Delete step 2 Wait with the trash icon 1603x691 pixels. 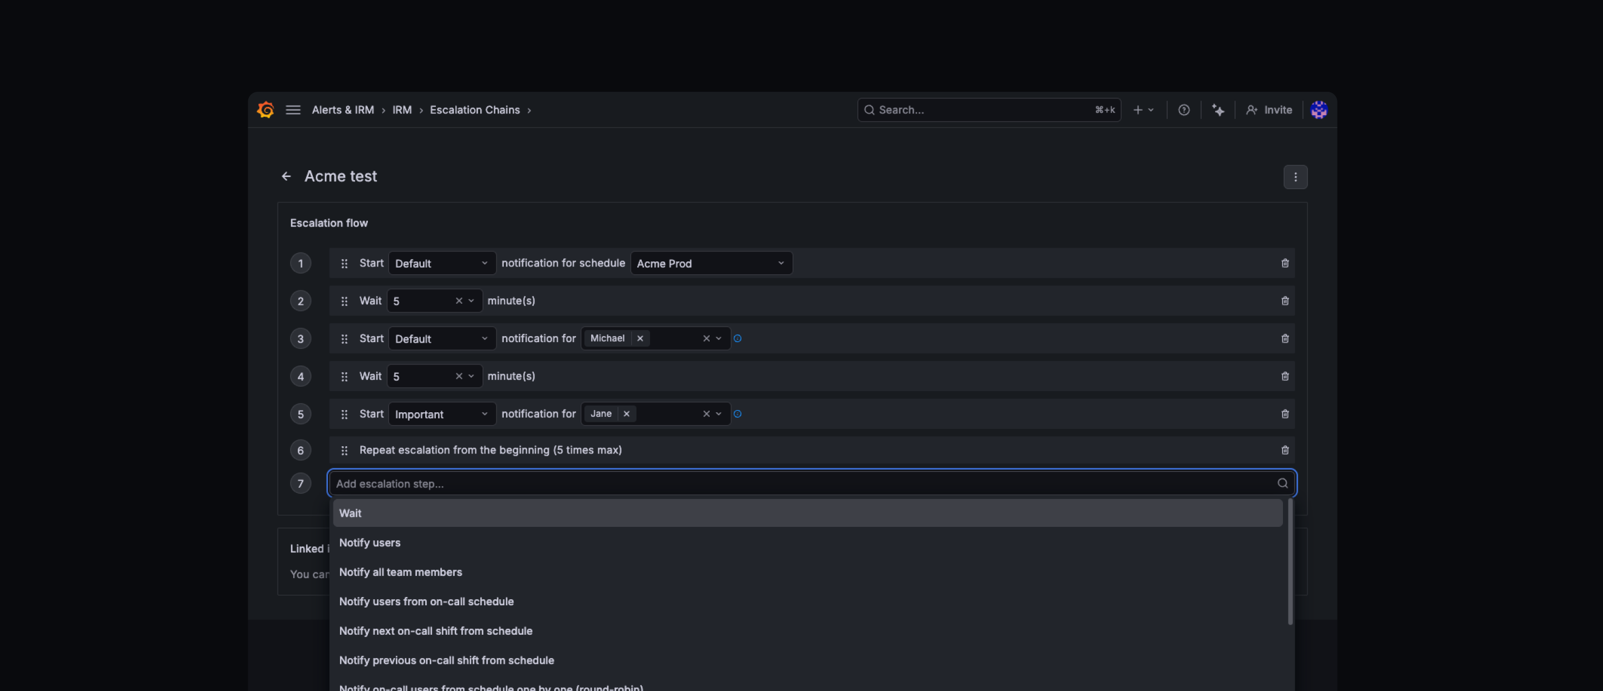tap(1285, 301)
